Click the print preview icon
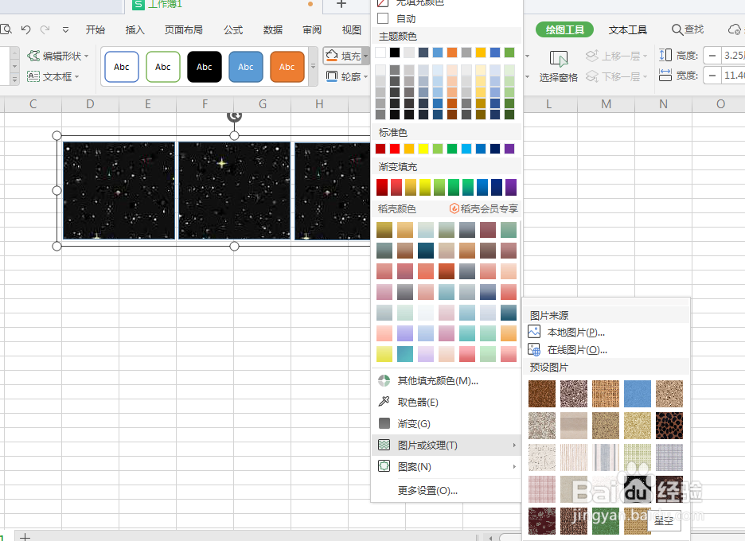Image resolution: width=745 pixels, height=541 pixels. click(x=6, y=30)
